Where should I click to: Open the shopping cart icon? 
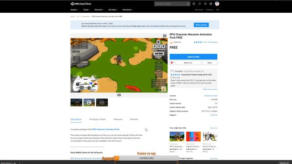point(205,4)
